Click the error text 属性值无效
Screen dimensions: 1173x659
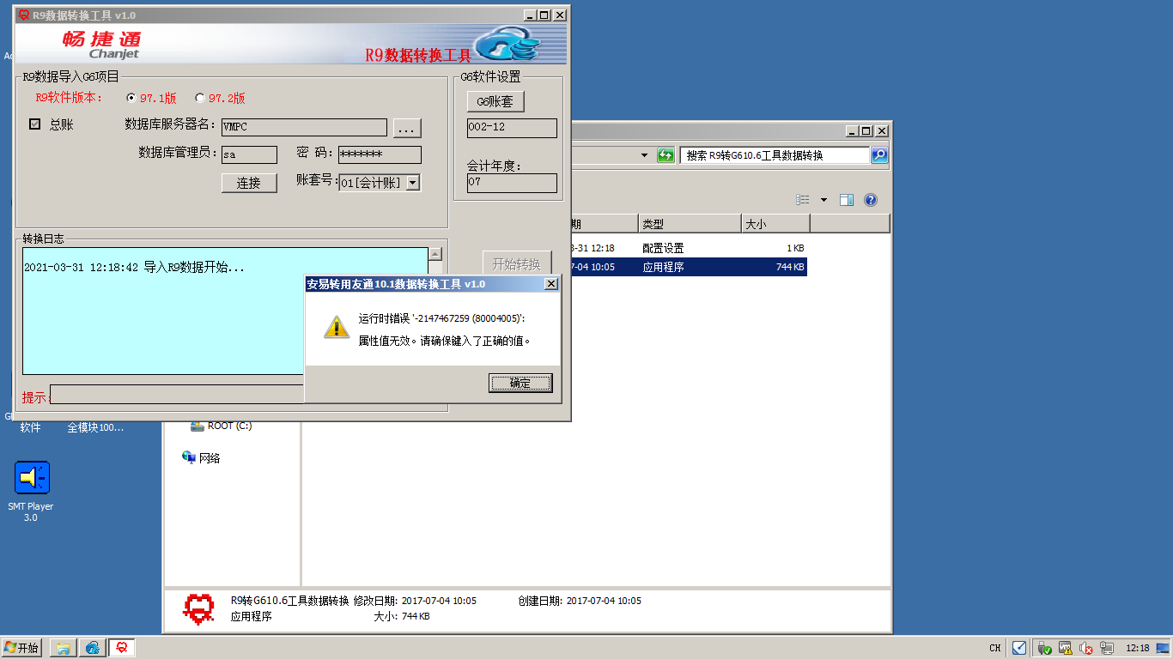445,341
